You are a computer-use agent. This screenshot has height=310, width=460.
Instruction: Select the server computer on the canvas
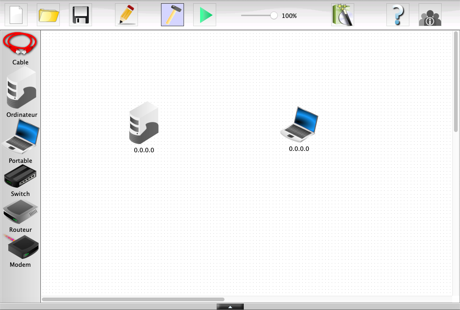point(144,123)
